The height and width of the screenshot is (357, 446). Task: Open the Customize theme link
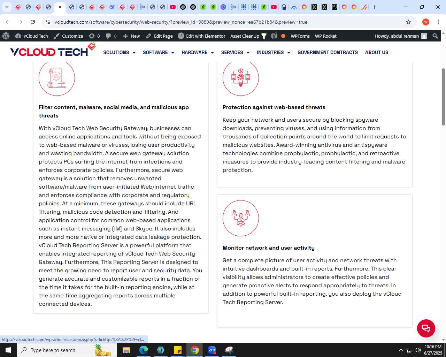(x=69, y=36)
